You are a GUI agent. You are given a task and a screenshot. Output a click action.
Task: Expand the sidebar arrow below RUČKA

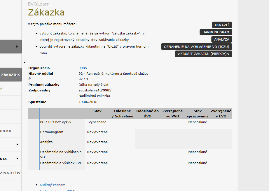point(17,144)
